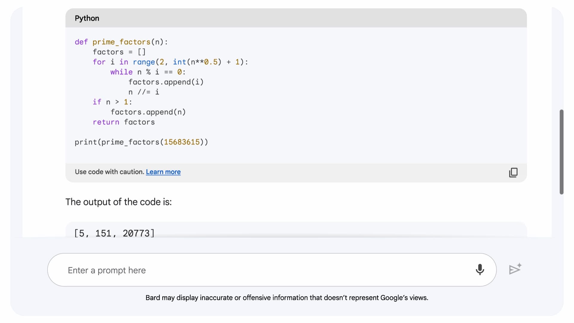Click inside the Enter a prompt here field
This screenshot has width=574, height=323.
209,269
